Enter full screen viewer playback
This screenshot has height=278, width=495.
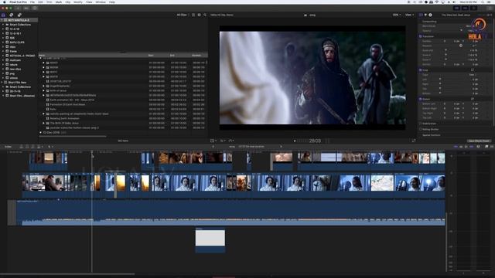coord(414,141)
